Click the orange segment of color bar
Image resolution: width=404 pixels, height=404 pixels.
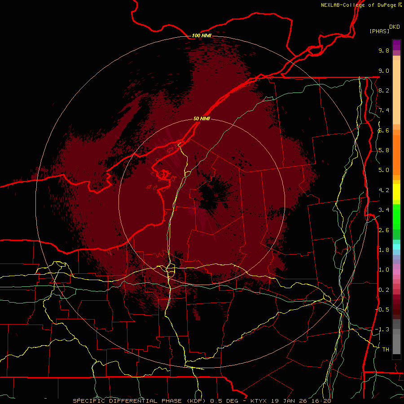(396, 155)
